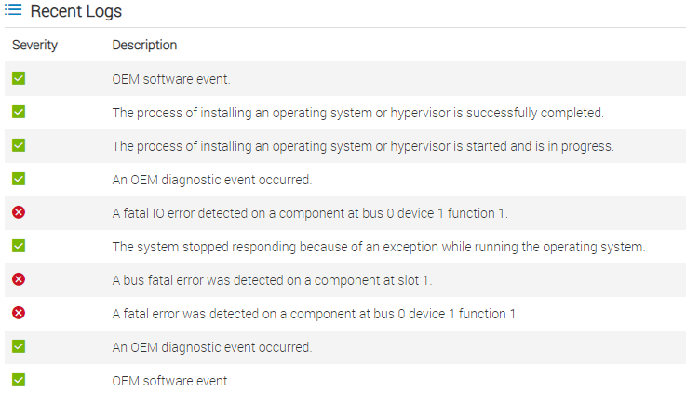The width and height of the screenshot is (686, 405).
Task: Click the Recent Logs list icon
Action: coord(14,12)
